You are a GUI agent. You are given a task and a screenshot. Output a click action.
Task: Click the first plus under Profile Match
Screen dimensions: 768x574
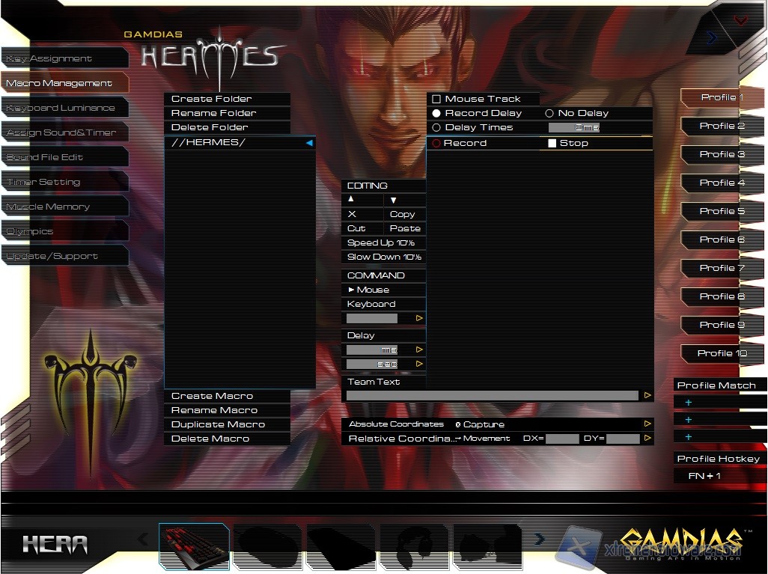coord(689,403)
